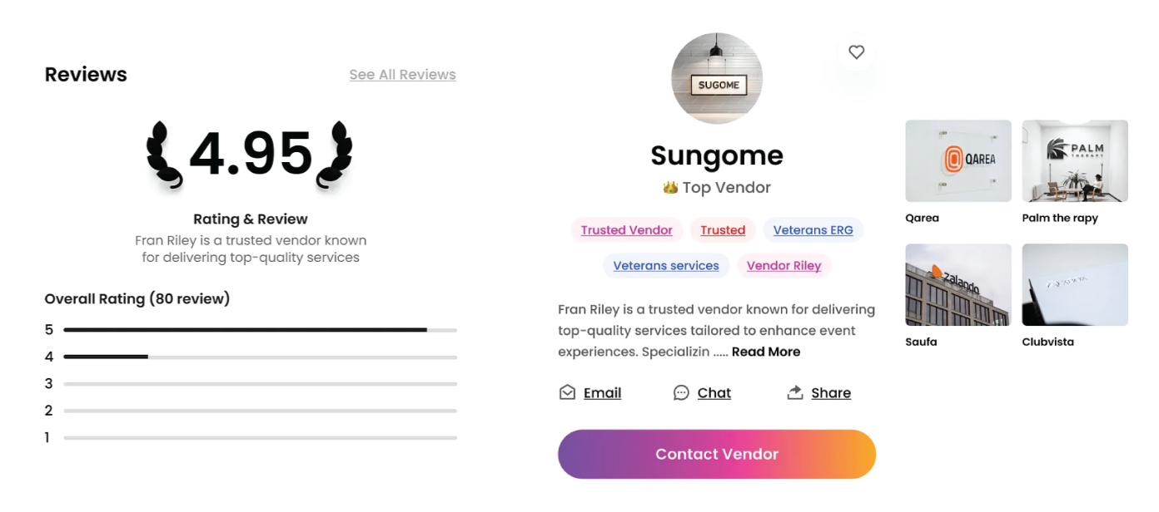Click the crown Top Vendor icon
Image resolution: width=1159 pixels, height=512 pixels.
670,188
